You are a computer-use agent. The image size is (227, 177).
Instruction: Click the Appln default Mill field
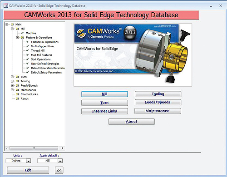[x=48, y=161]
